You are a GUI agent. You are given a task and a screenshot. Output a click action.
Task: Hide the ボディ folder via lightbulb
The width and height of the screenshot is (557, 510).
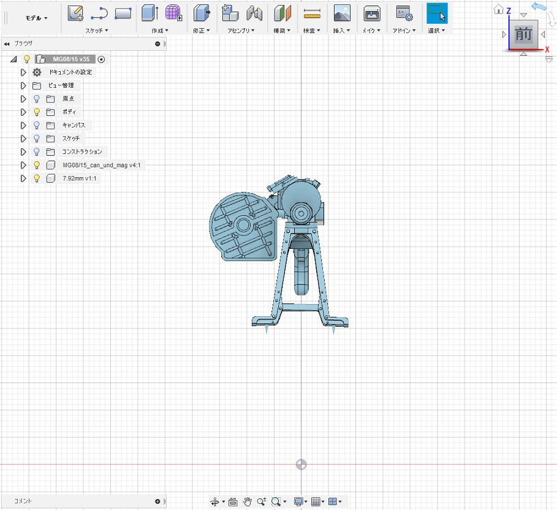point(37,112)
